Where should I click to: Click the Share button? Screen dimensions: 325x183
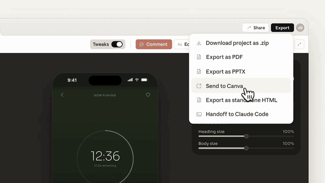[255, 28]
